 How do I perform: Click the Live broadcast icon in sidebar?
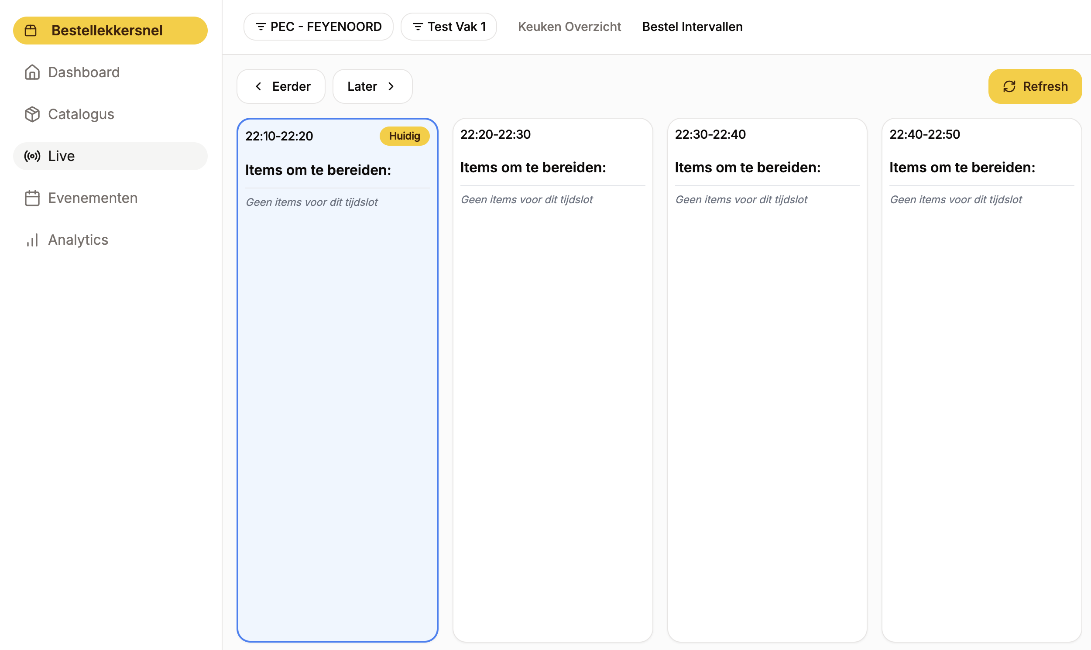coord(32,156)
